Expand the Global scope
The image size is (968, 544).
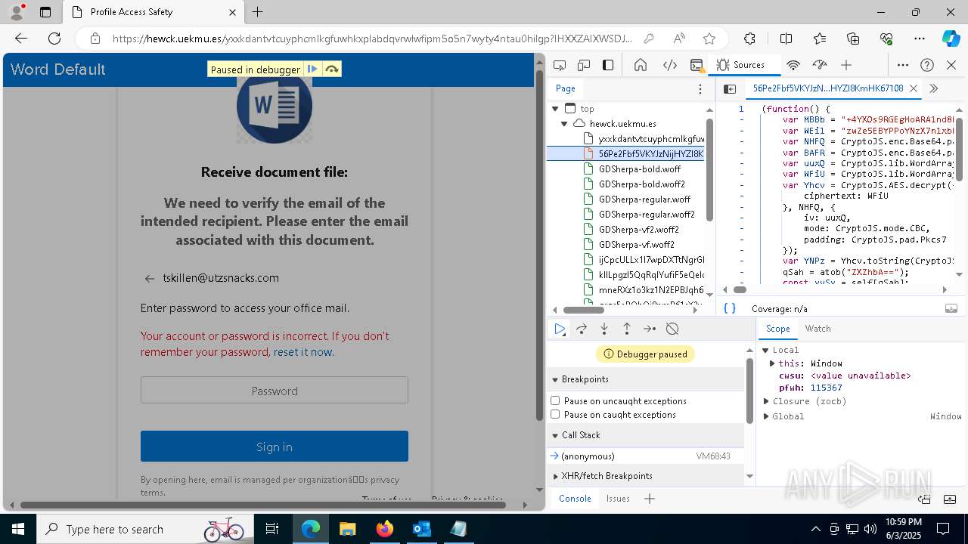[766, 416]
